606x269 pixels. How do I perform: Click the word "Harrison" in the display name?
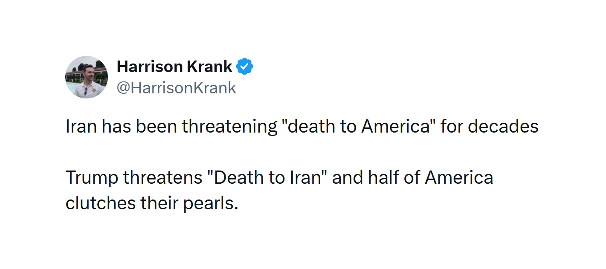(x=145, y=67)
